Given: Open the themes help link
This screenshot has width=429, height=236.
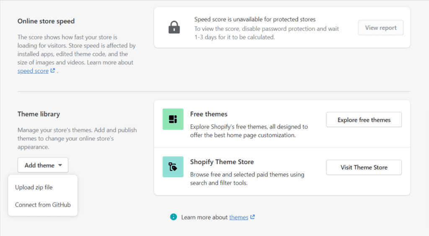Looking at the screenshot, I should click(238, 217).
